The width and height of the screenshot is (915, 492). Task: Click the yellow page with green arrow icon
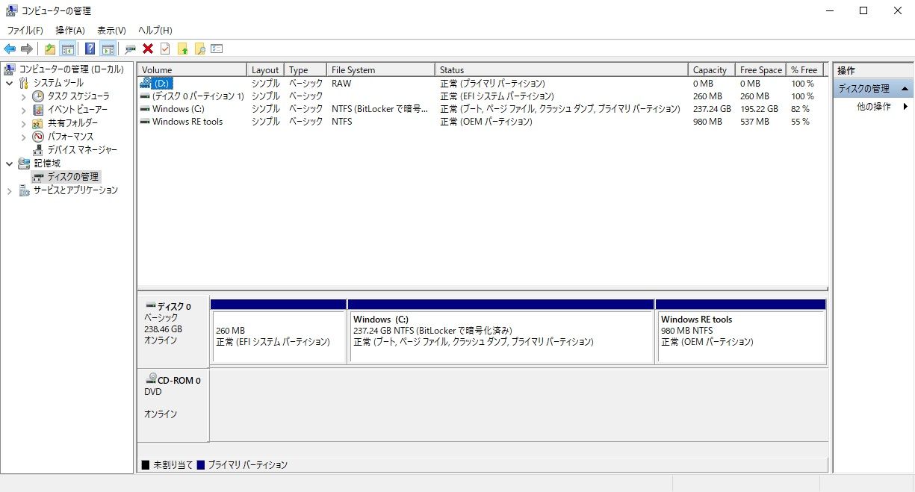coord(182,49)
